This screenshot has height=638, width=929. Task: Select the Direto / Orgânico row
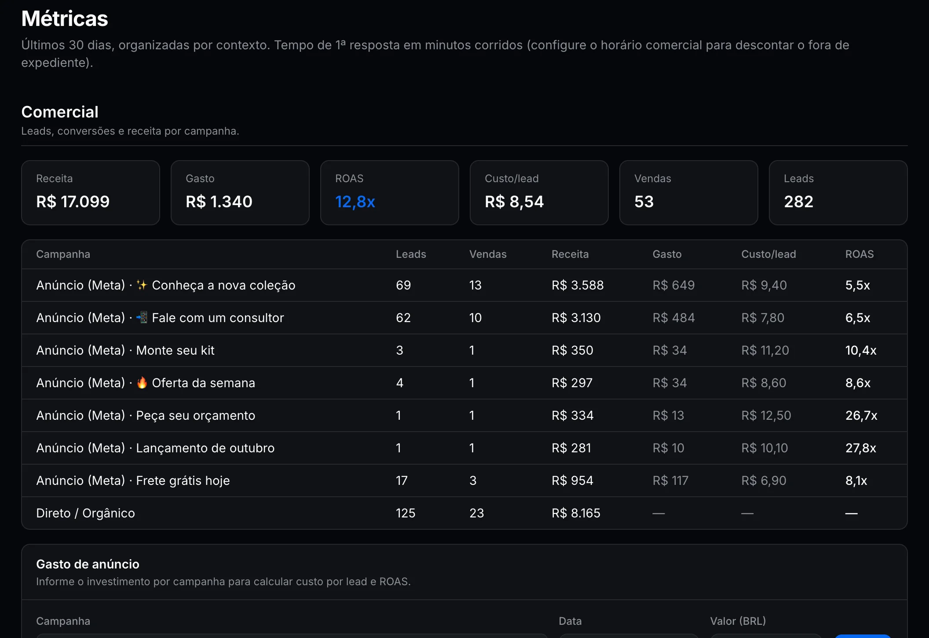[464, 513]
